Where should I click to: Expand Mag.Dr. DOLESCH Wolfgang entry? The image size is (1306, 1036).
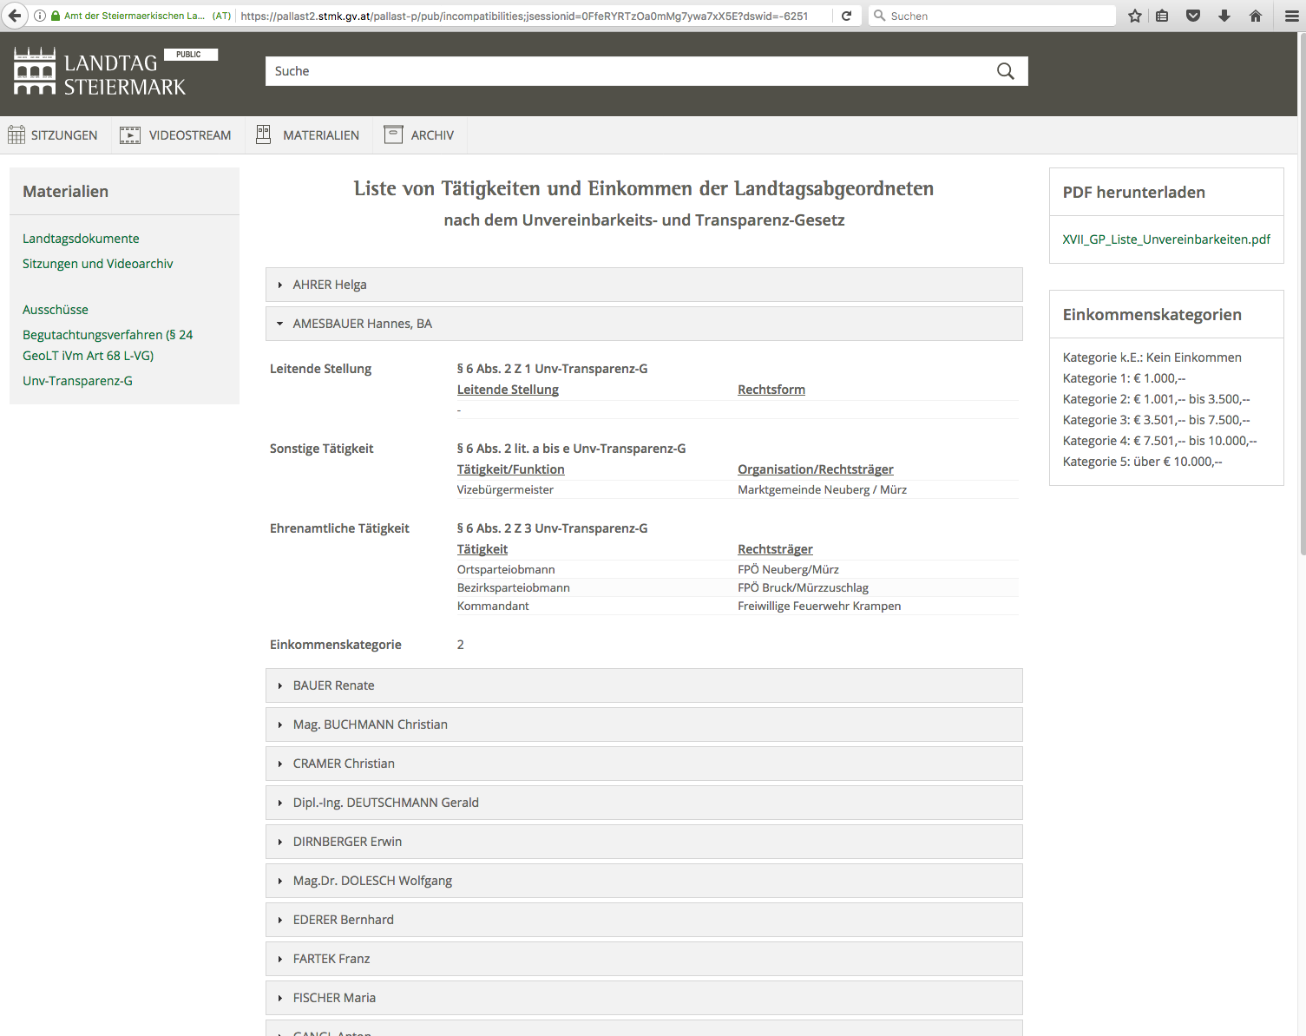(x=644, y=881)
